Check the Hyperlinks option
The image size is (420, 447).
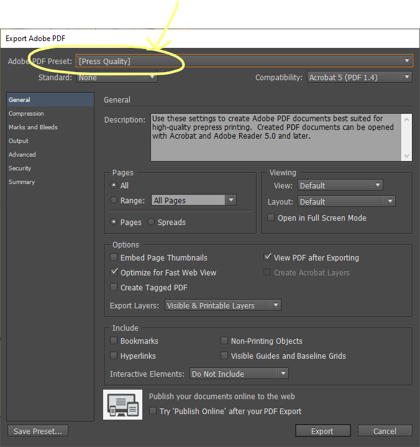(114, 356)
